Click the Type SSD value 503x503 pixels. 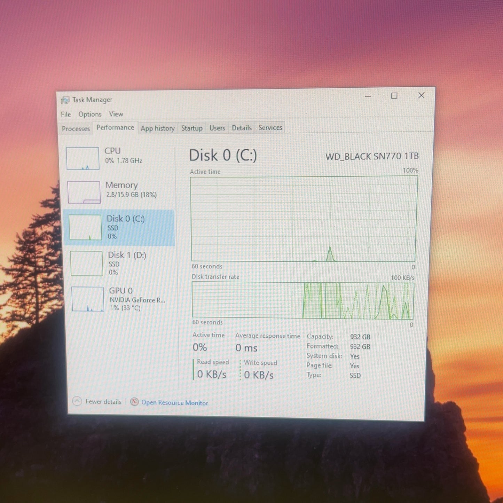[355, 376]
